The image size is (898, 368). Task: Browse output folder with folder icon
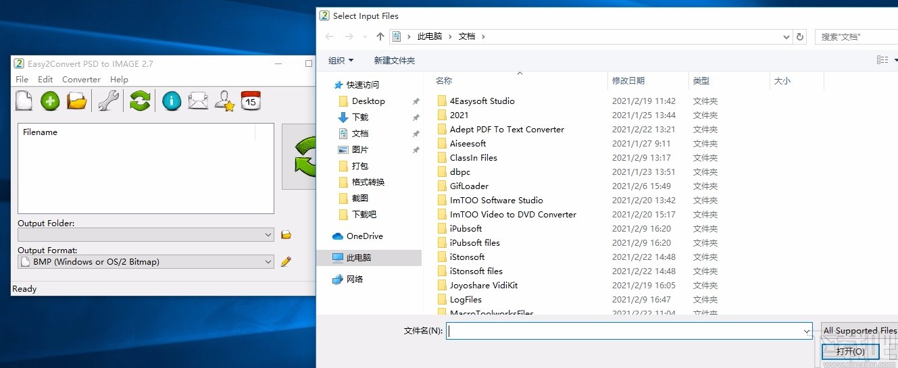click(286, 235)
